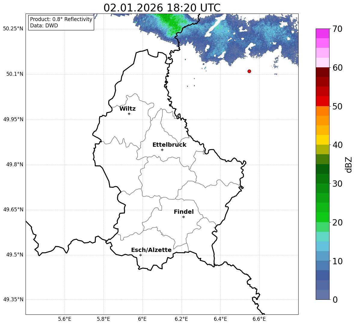Click the red dot marker on the map
Viewport: 356px width, 325px height.
point(249,71)
